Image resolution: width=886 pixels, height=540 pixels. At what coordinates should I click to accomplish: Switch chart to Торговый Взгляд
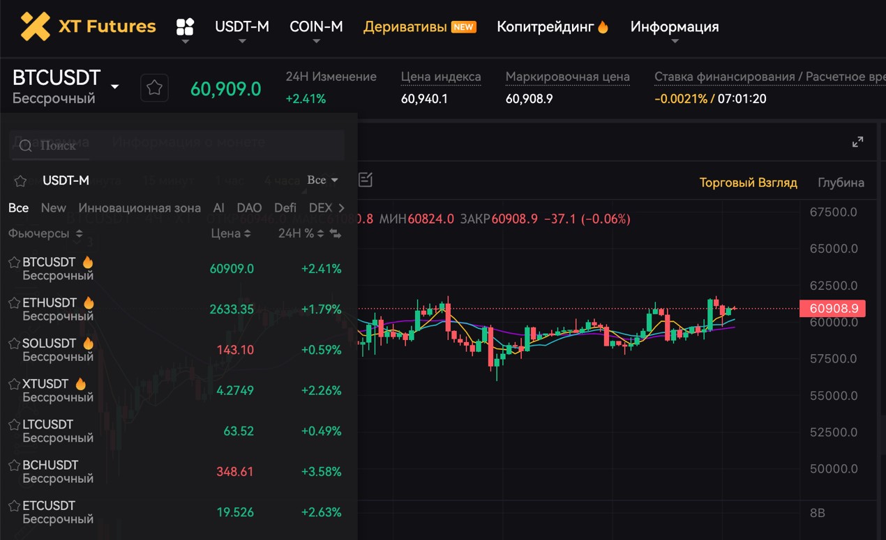tap(749, 183)
